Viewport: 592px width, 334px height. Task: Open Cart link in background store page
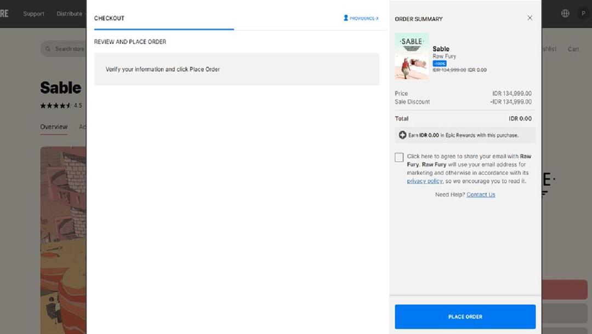tap(573, 49)
